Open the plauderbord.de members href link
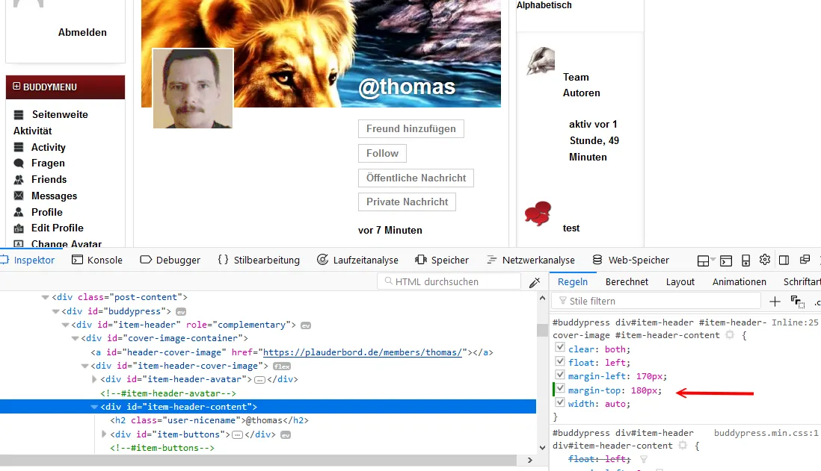This screenshot has height=471, width=821. pos(363,352)
